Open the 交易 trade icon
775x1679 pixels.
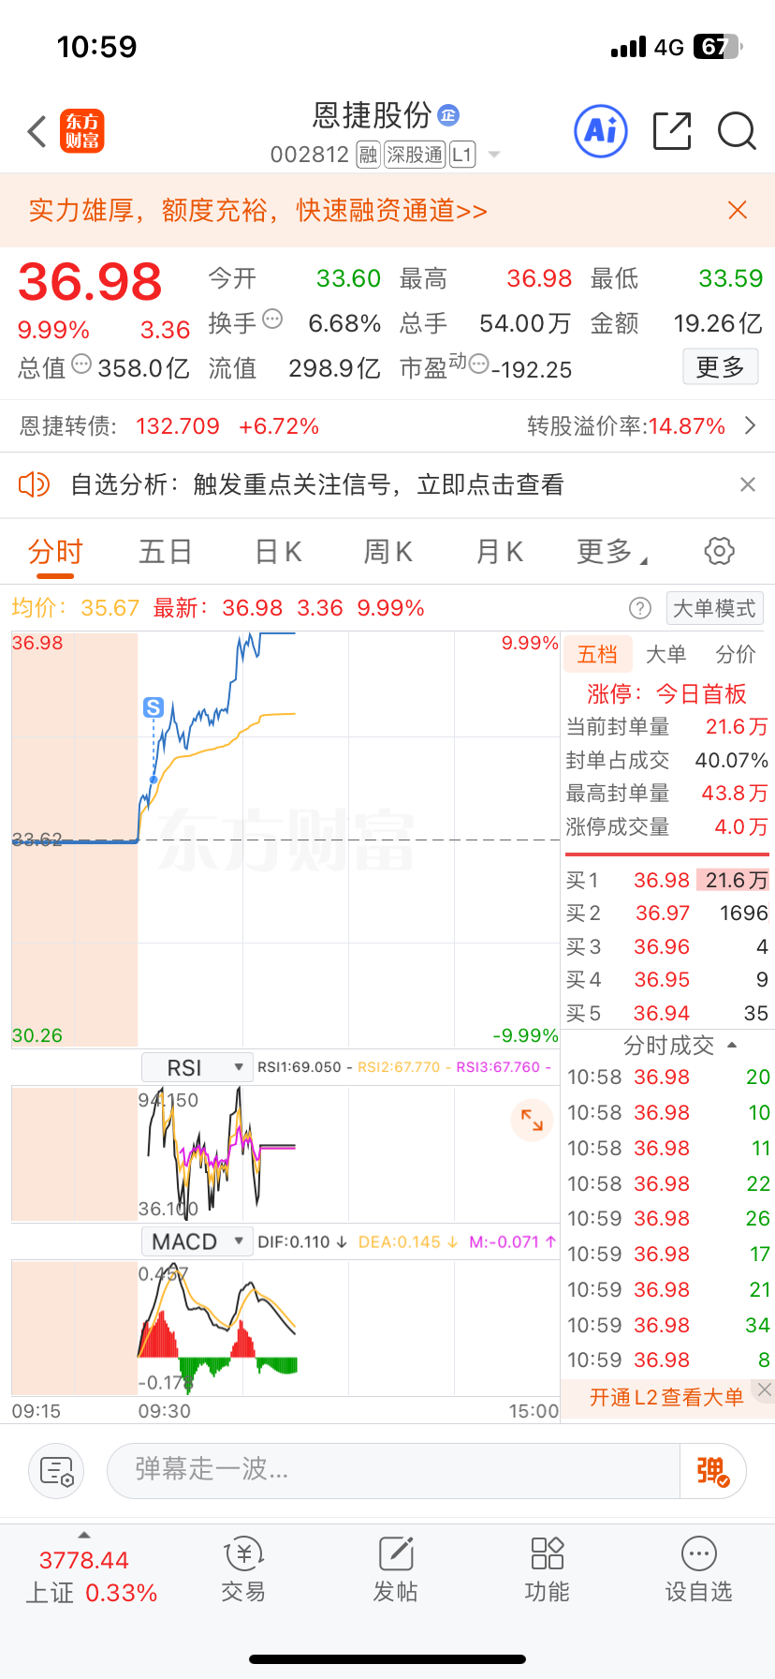[243, 1569]
